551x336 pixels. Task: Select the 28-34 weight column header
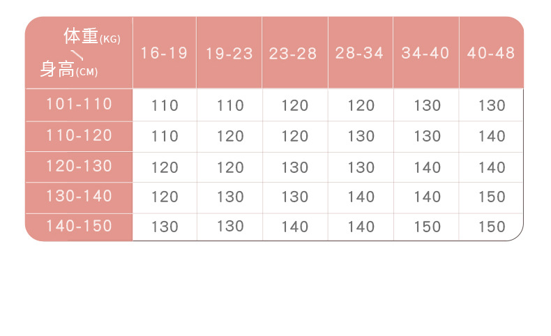360,53
